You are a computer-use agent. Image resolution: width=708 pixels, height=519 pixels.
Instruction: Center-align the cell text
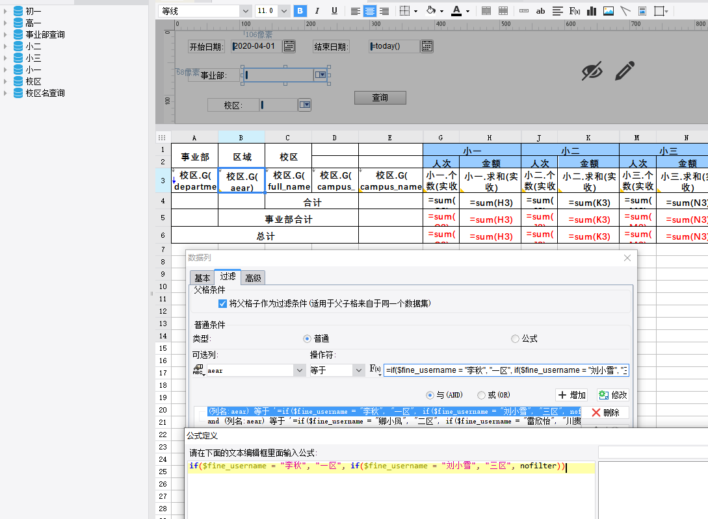coord(370,11)
